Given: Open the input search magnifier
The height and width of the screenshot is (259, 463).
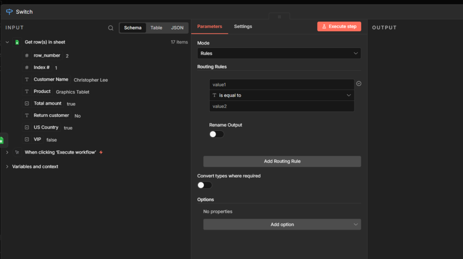Looking at the screenshot, I should [111, 28].
